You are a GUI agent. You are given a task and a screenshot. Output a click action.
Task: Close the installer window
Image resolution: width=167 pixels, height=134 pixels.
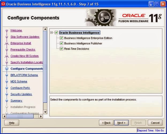coord(163,4)
